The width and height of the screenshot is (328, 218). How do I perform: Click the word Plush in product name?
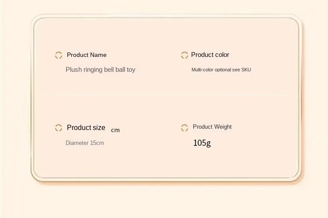73,70
